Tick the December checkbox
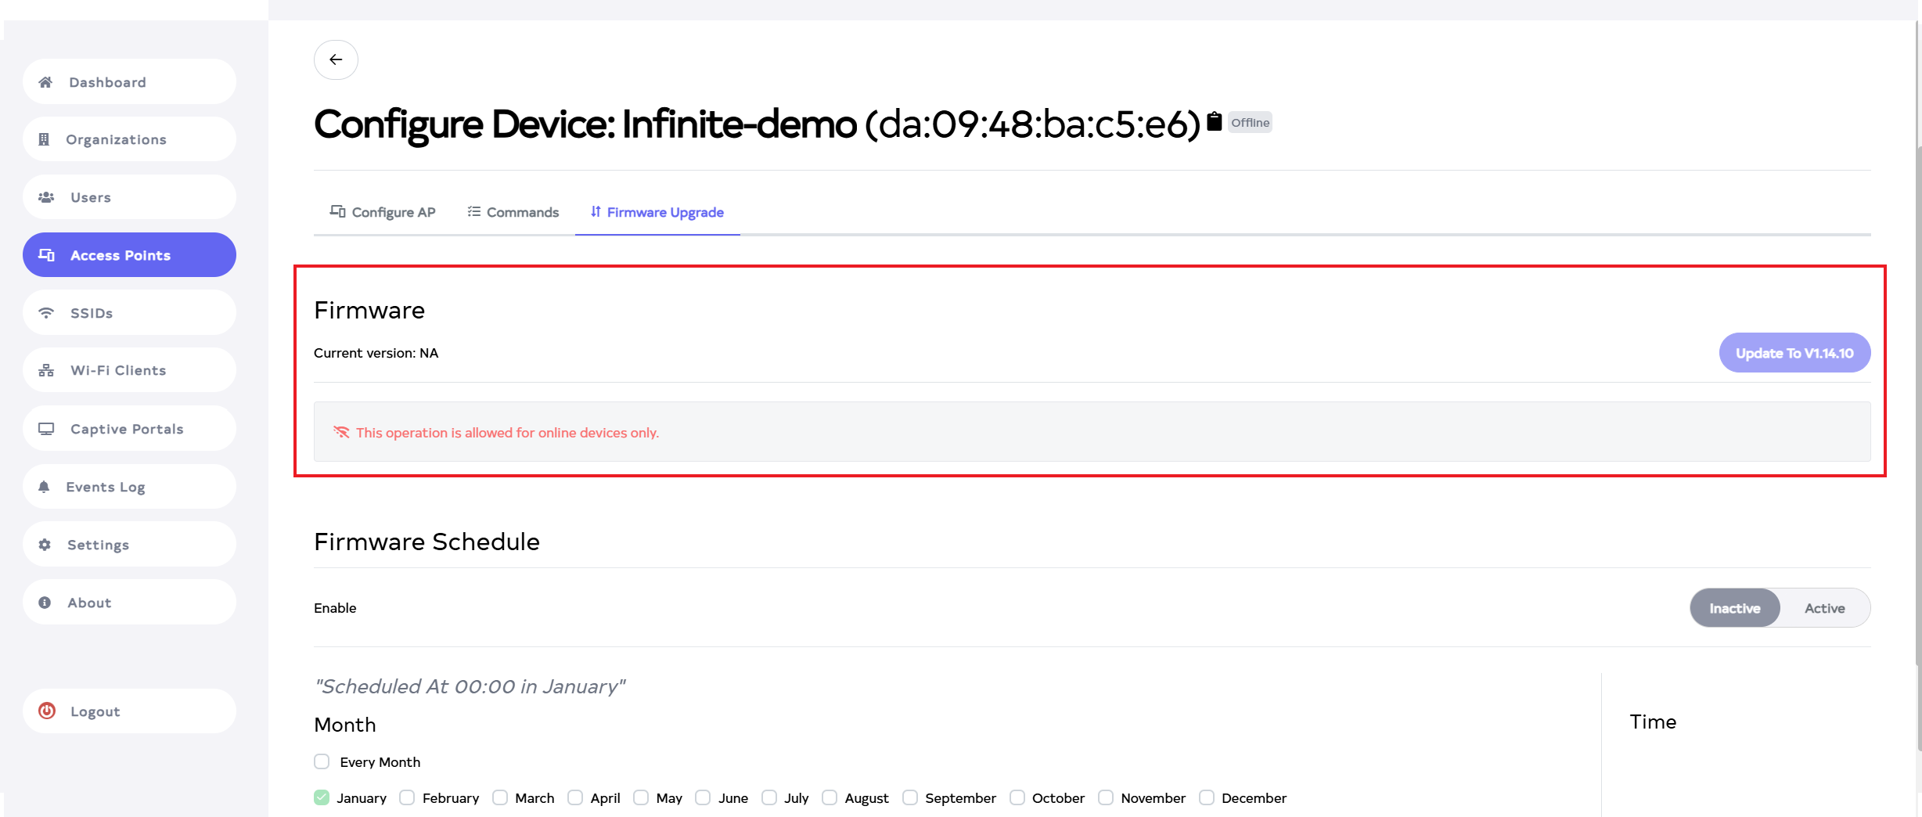The width and height of the screenshot is (1922, 817). click(1207, 797)
